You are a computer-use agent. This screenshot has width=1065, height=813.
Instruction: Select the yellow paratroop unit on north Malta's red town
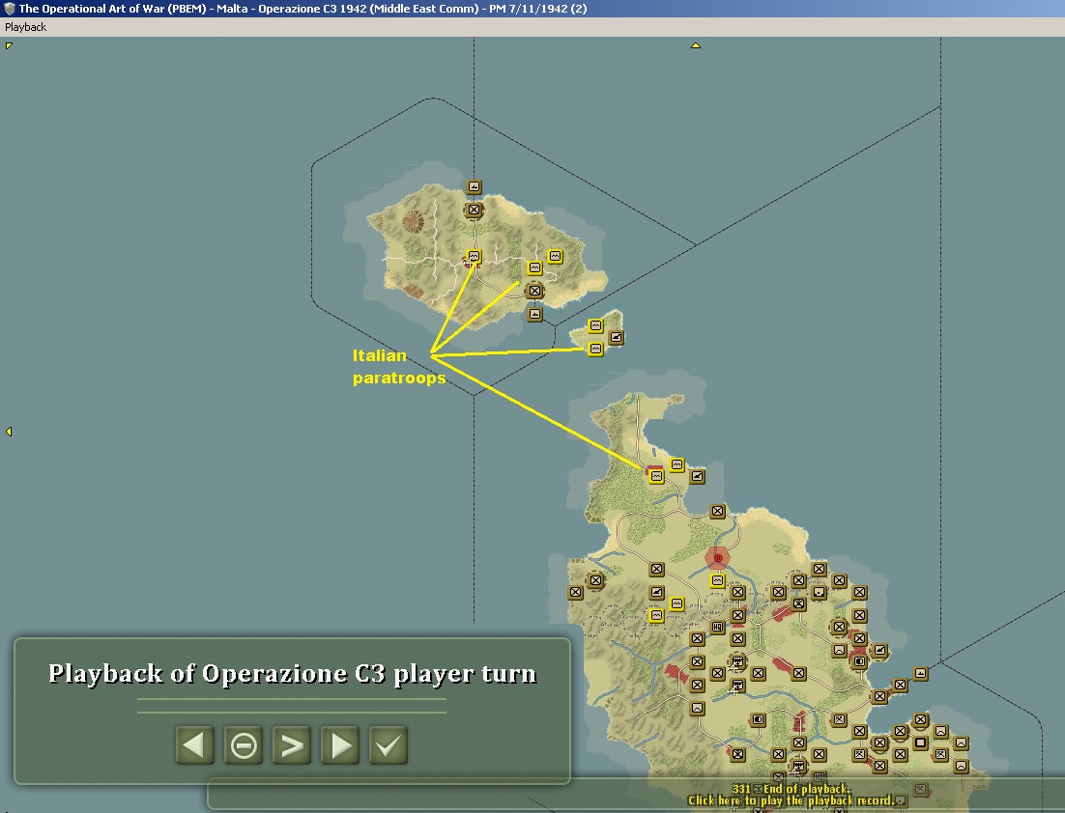click(656, 476)
